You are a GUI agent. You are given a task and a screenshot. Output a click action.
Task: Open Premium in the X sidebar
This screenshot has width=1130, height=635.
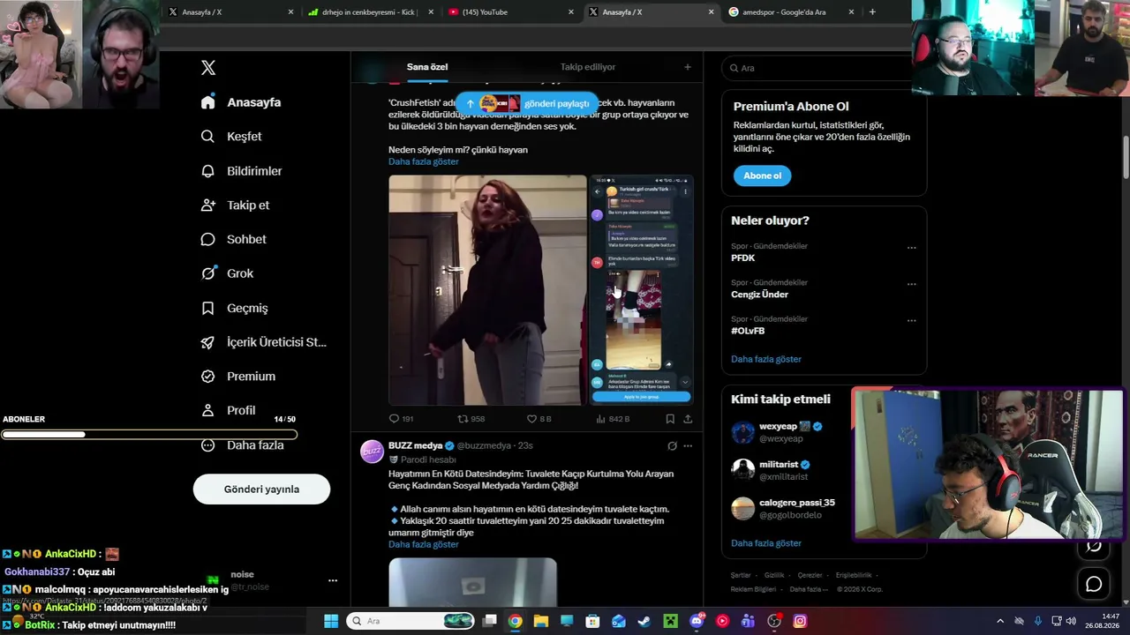click(237, 377)
